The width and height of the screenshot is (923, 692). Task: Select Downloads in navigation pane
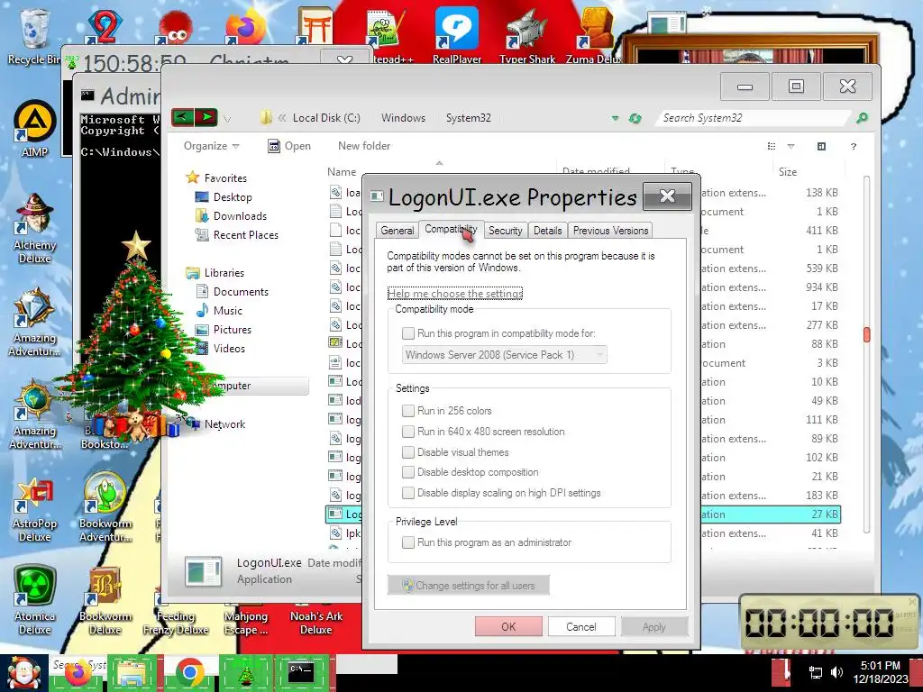tap(240, 216)
